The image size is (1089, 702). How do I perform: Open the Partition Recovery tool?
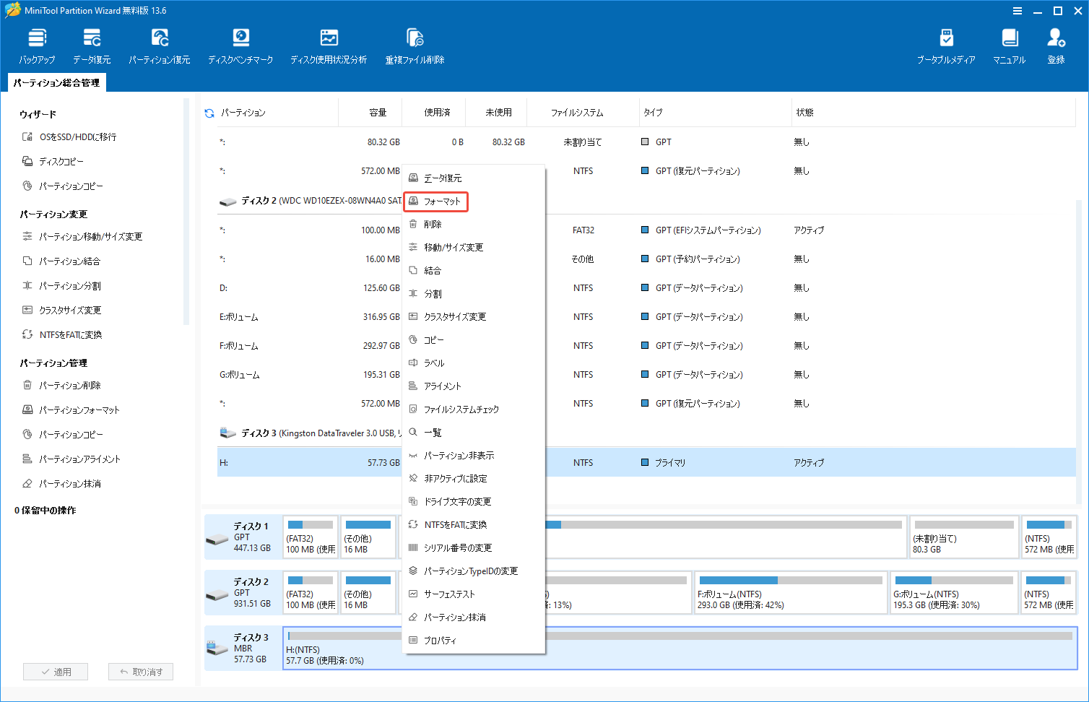coord(159,43)
